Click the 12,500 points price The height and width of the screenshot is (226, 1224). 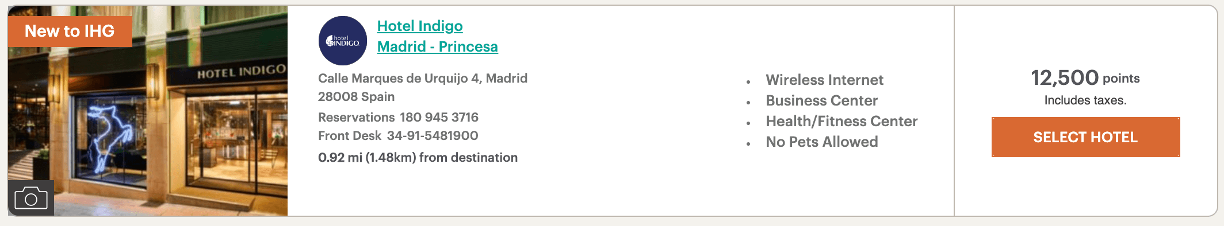click(1085, 77)
